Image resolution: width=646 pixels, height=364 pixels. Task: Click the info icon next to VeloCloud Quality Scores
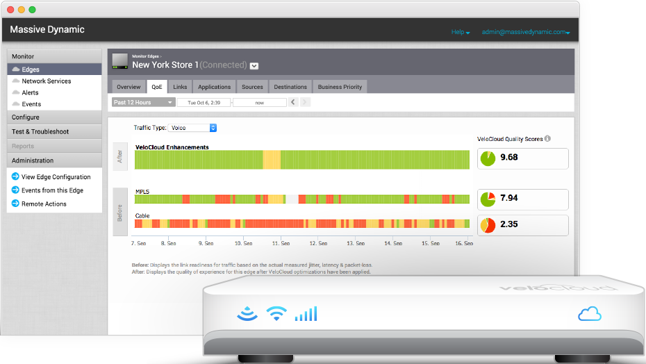547,138
